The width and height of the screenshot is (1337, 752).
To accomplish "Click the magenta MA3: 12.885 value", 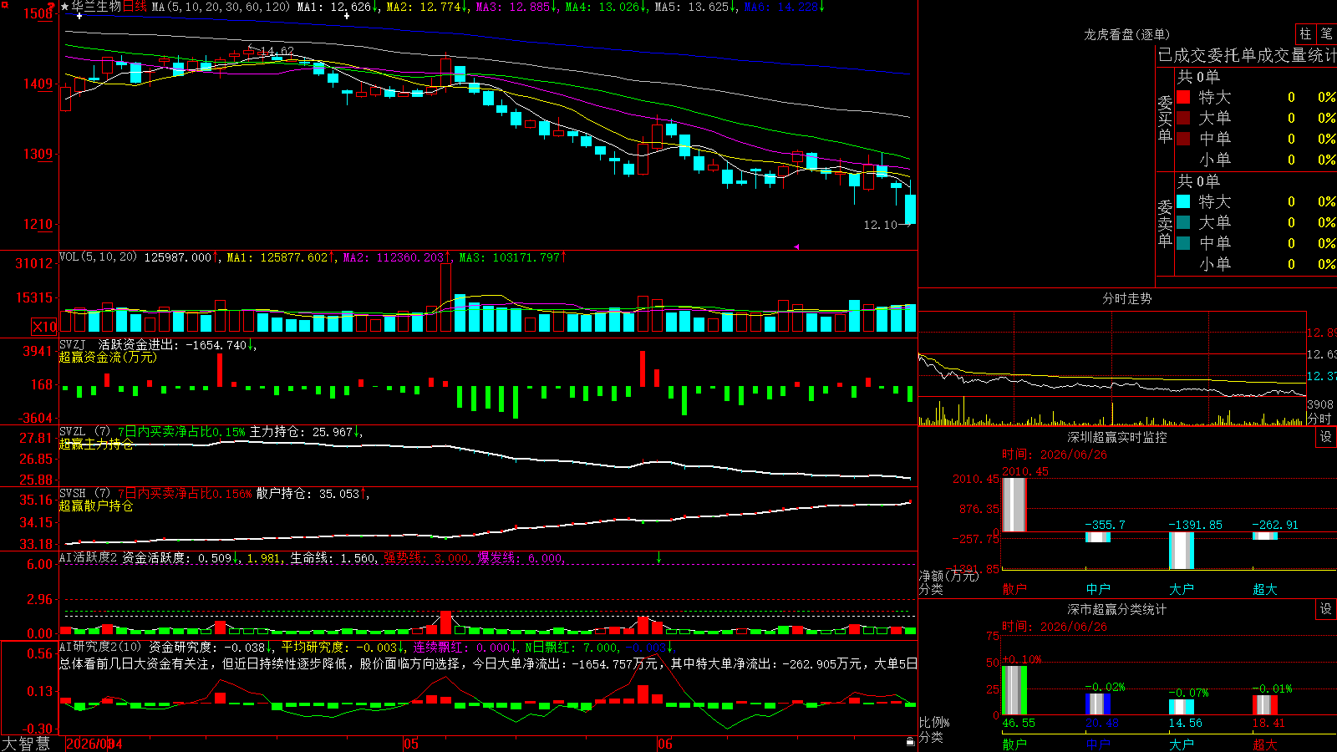I will pyautogui.click(x=513, y=7).
